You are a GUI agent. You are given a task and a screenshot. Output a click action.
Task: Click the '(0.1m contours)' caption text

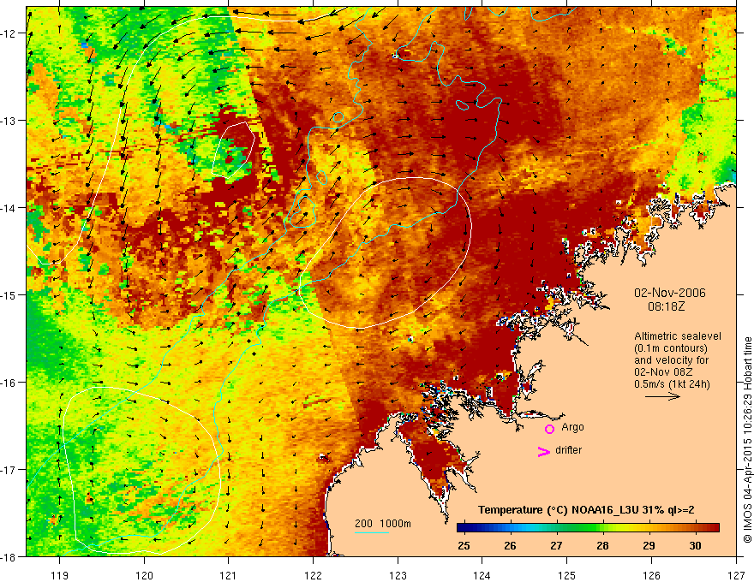click(670, 348)
